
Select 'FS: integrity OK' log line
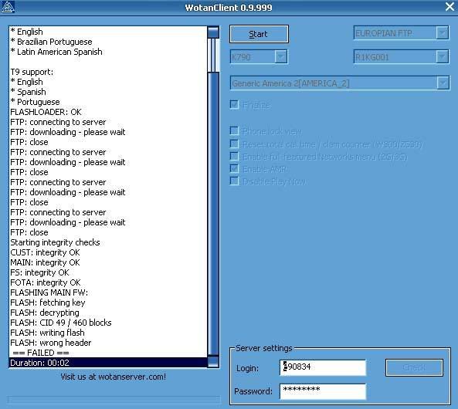pyautogui.click(x=108, y=272)
